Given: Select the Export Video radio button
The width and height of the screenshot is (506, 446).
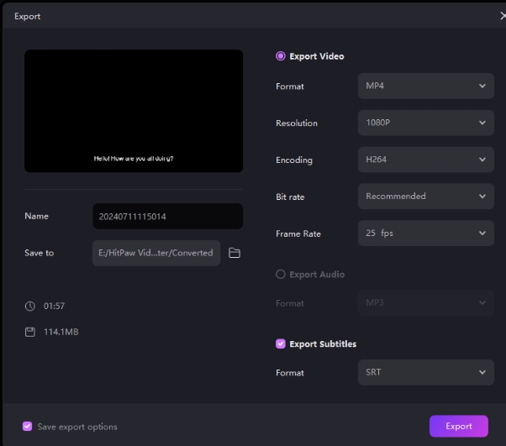Looking at the screenshot, I should pyautogui.click(x=281, y=56).
